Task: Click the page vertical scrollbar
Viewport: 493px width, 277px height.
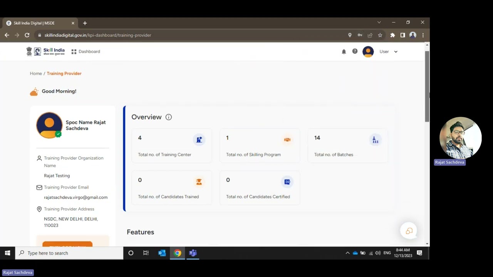Action: tap(427, 87)
